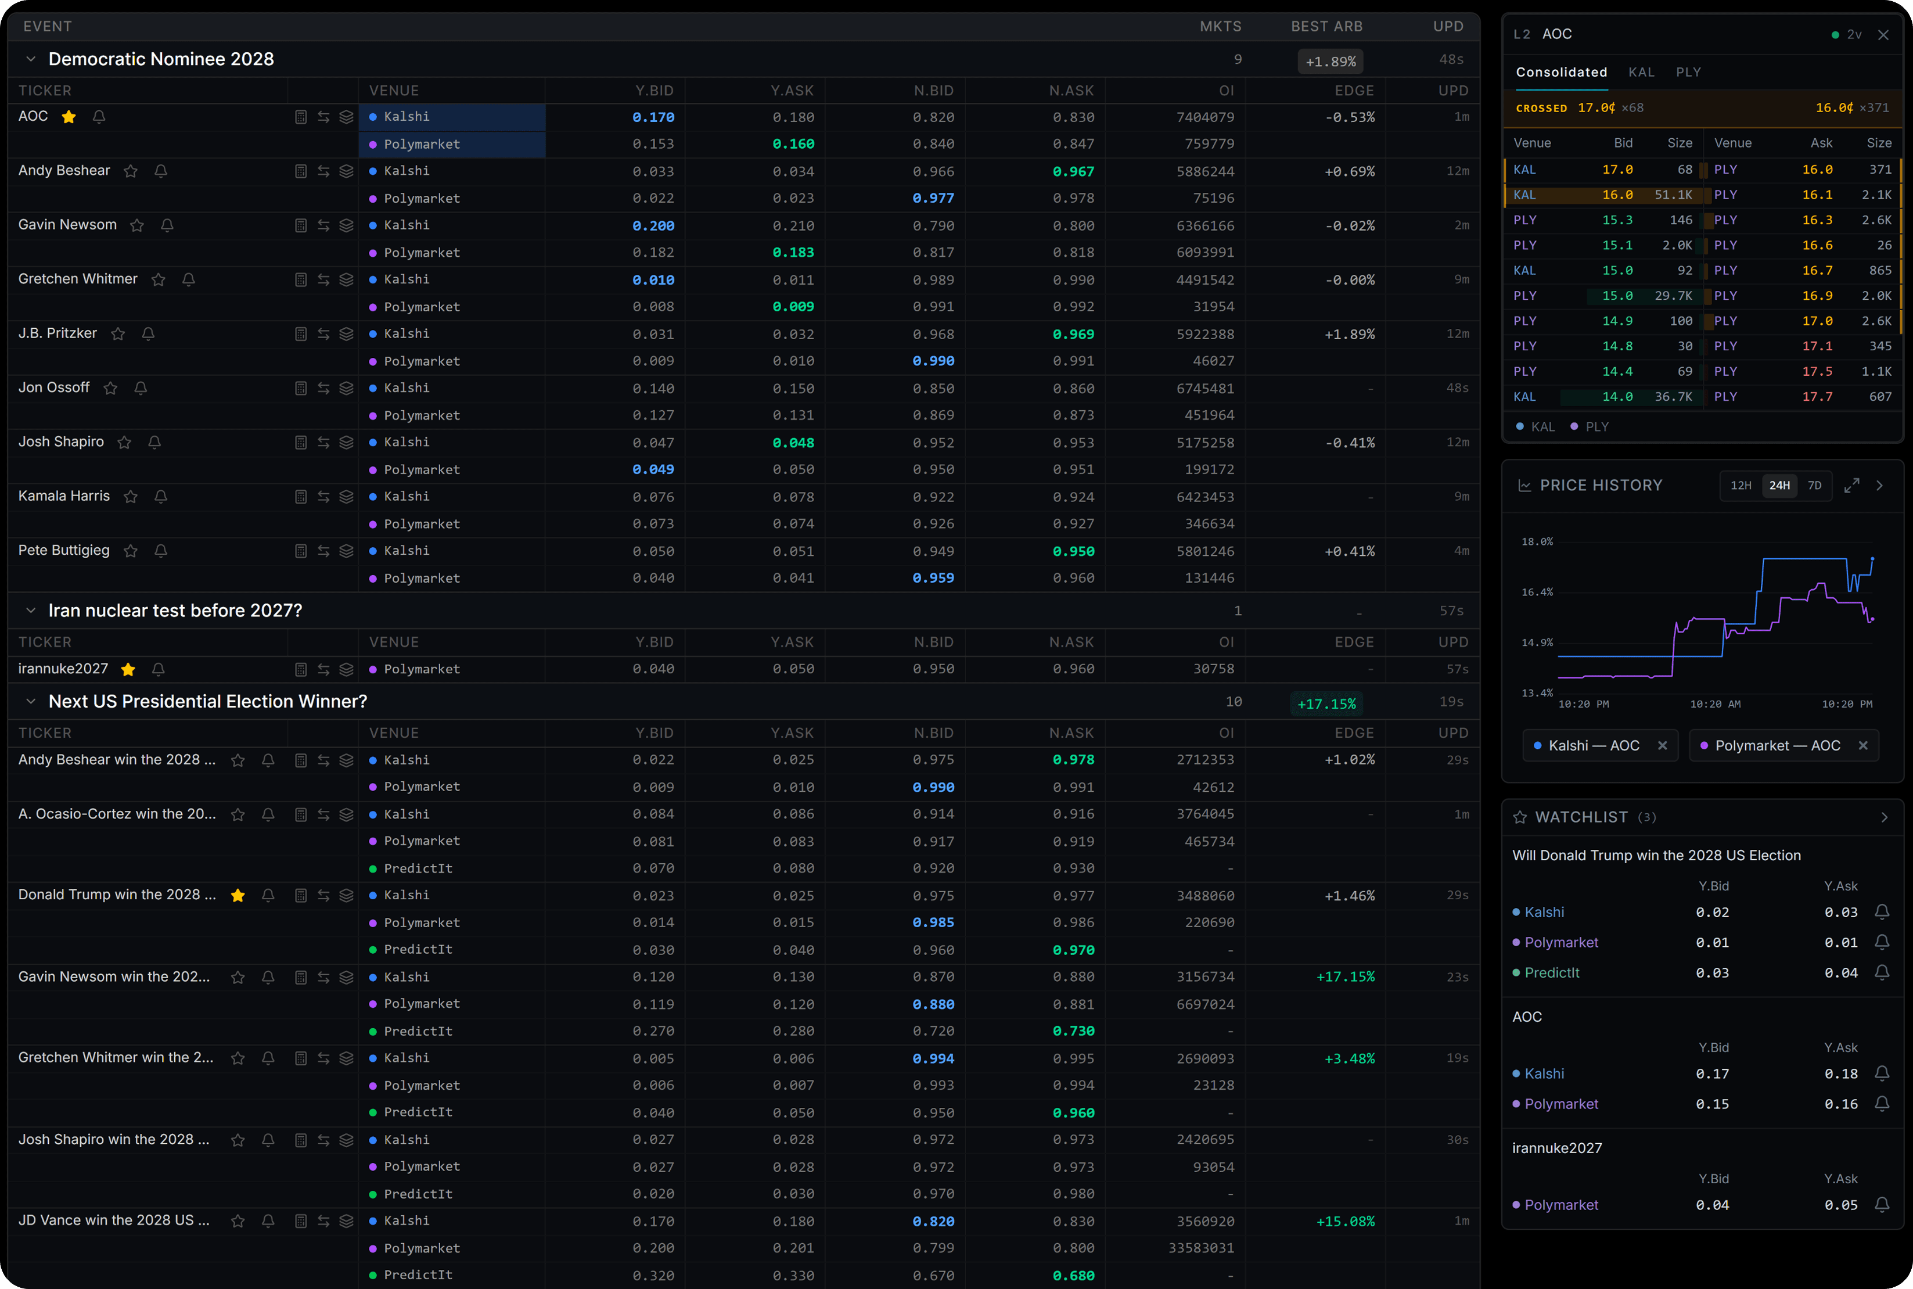The image size is (1913, 1289).
Task: Click the PLY legend dot below order book
Action: click(1574, 426)
